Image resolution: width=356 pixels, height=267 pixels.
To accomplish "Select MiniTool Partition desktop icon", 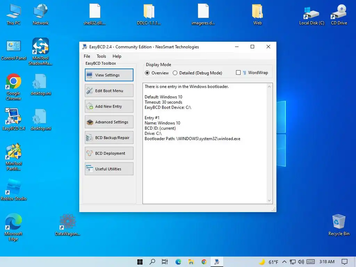I will [14, 157].
